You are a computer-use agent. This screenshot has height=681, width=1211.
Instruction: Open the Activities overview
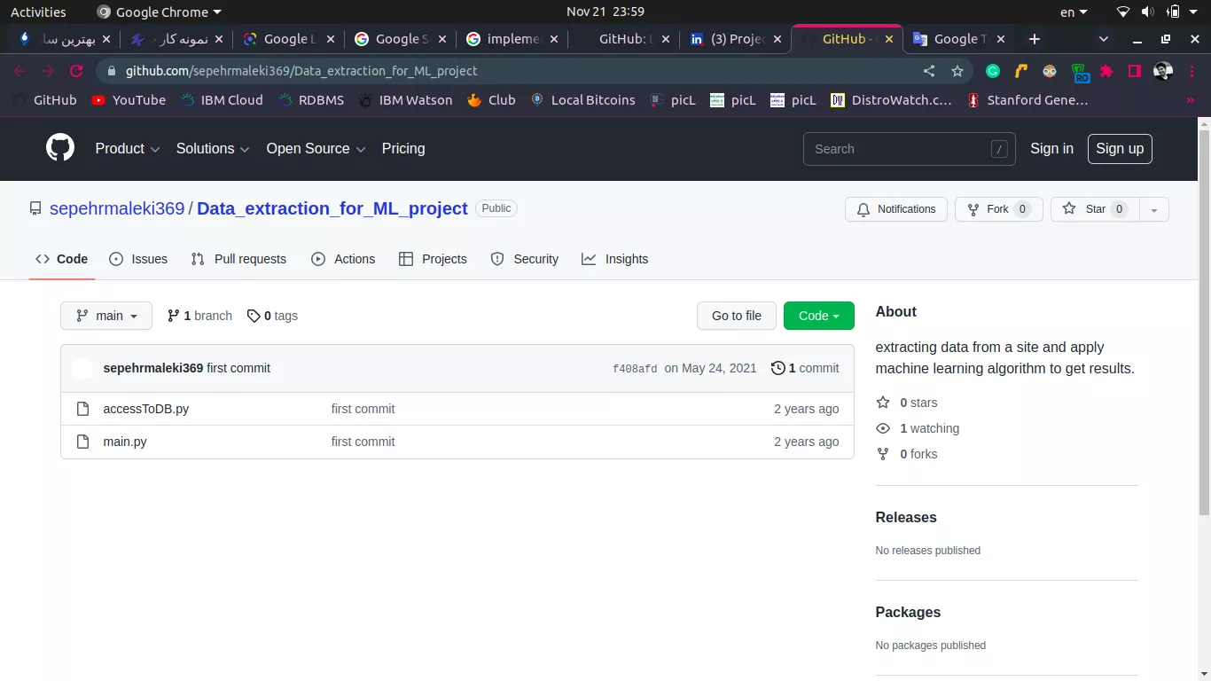click(38, 12)
